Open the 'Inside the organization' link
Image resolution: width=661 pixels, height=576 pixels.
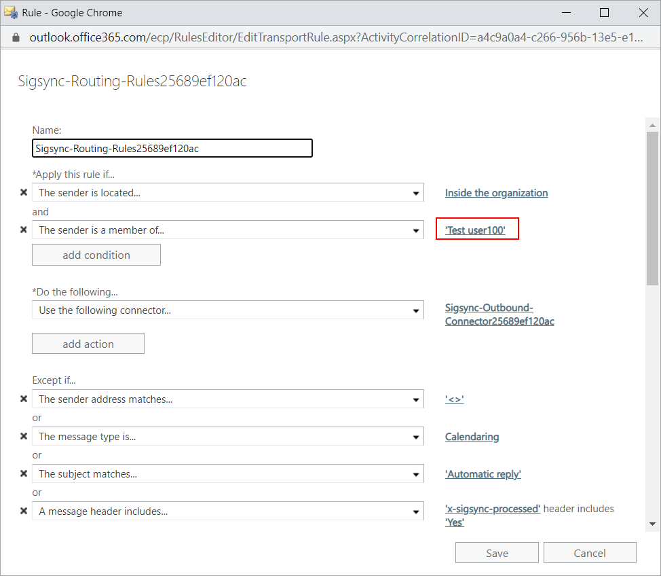point(496,193)
